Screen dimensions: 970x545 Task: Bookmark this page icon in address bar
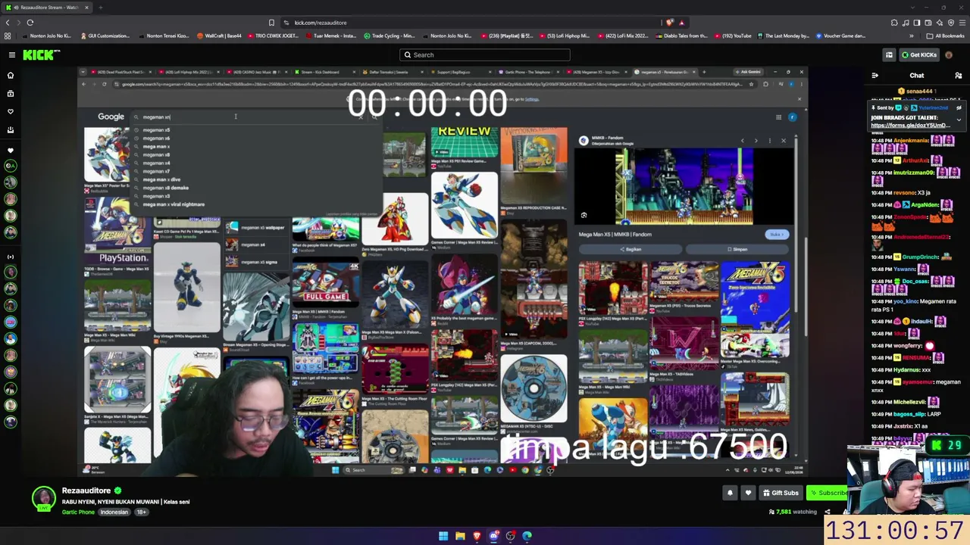[271, 23]
